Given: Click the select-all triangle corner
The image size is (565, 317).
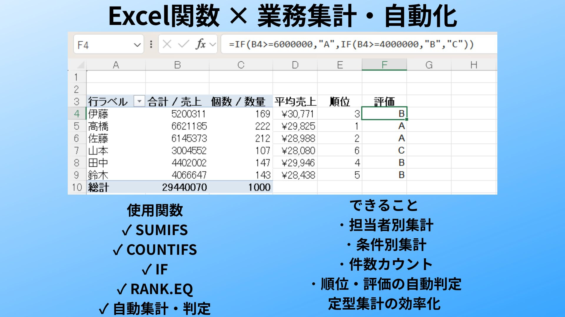Looking at the screenshot, I should pyautogui.click(x=80, y=65).
